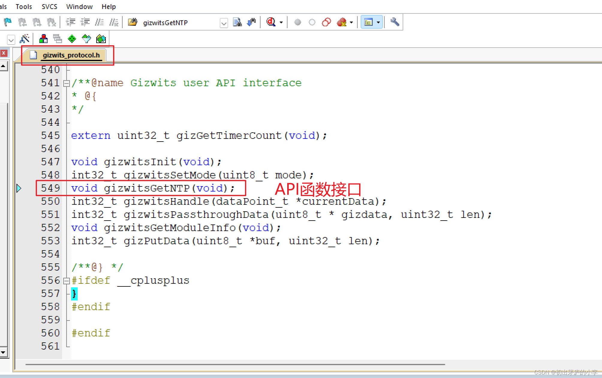This screenshot has height=378, width=602.
Task: Kill all breakpoints icon
Action: point(342,22)
